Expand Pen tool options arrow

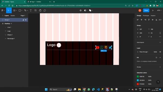(x=28, y=10)
